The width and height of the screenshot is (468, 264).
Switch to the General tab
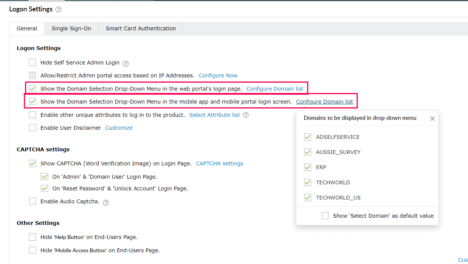click(x=27, y=28)
